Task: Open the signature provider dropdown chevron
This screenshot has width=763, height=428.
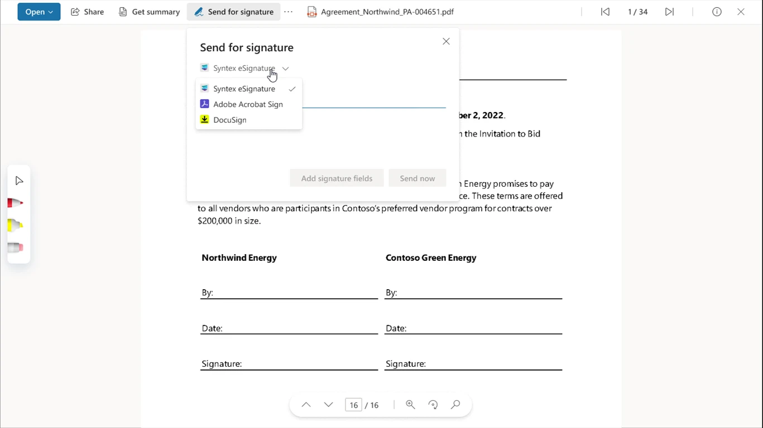Action: pos(285,68)
